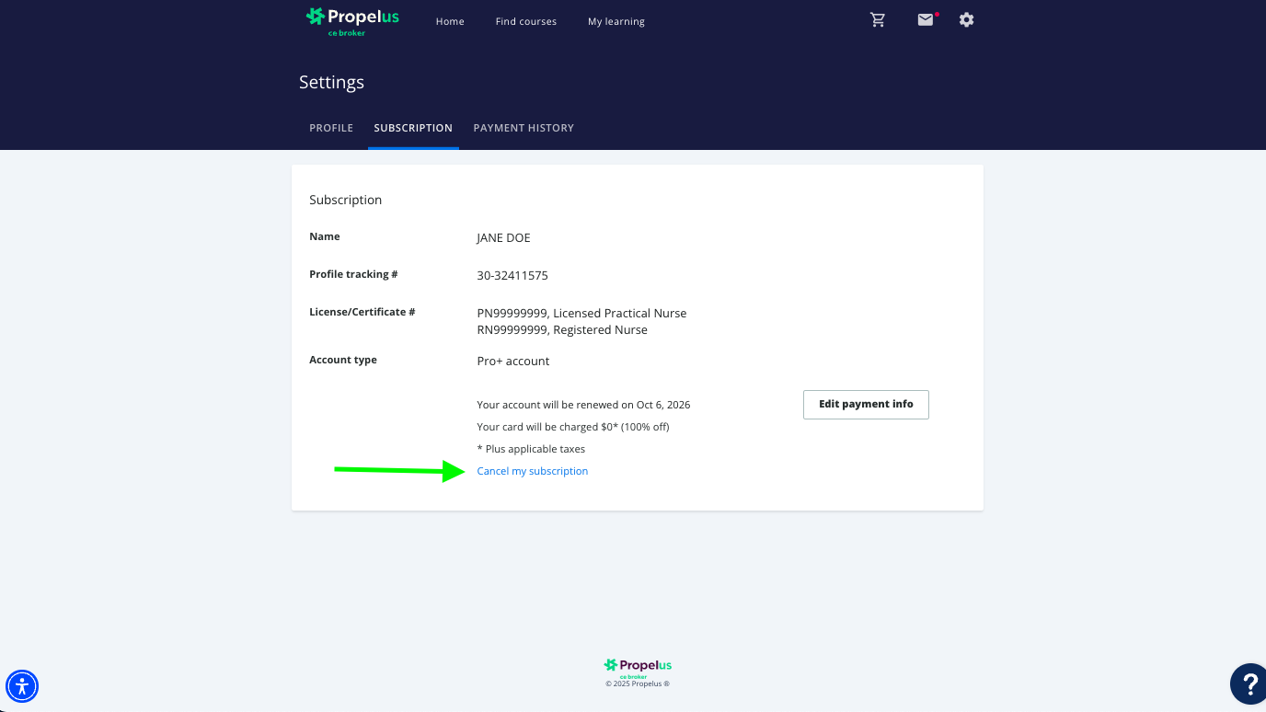Viewport: 1266px width, 712px height.
Task: Open the mail notifications icon
Action: [x=926, y=20]
